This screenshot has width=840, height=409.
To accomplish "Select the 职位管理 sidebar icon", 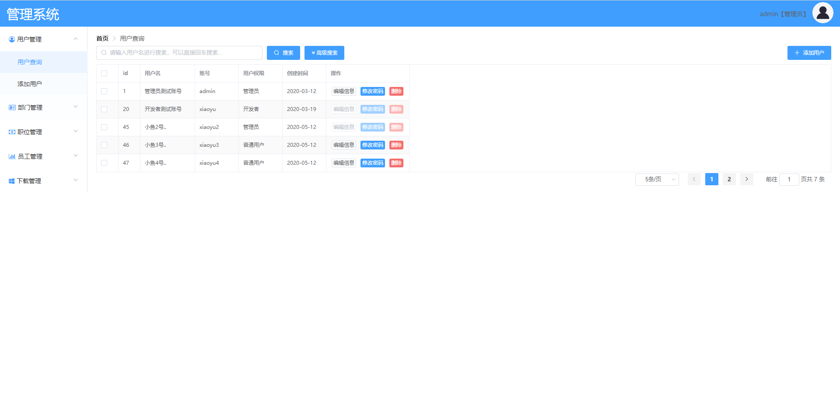I will point(11,132).
